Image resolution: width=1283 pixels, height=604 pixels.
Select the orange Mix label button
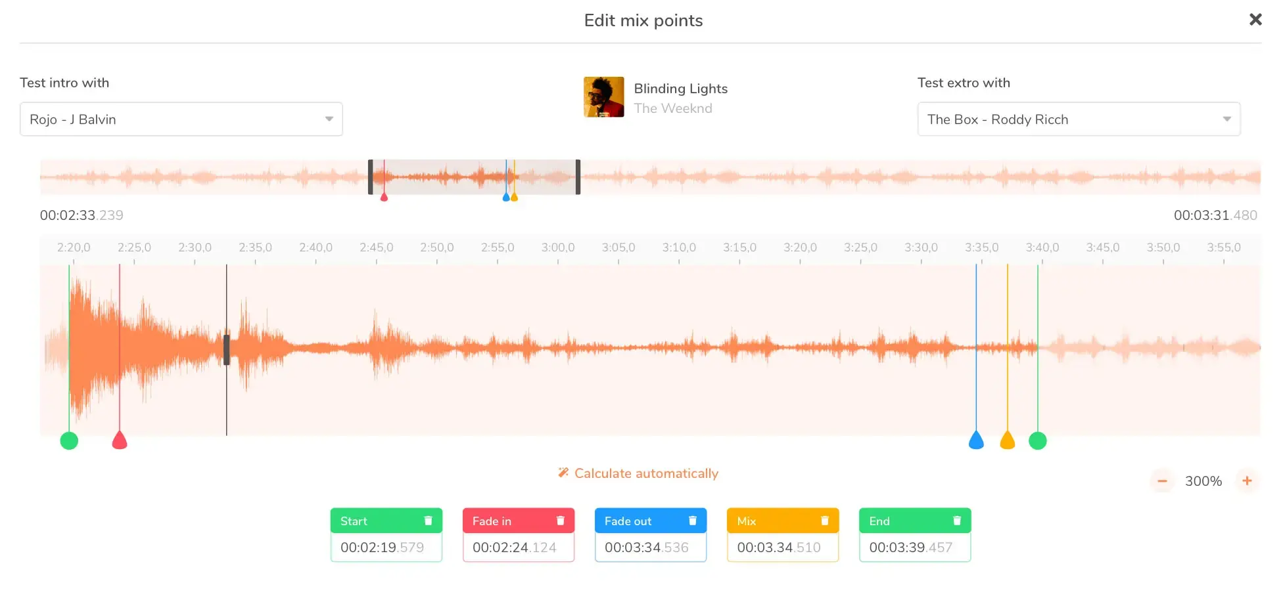[x=783, y=521]
